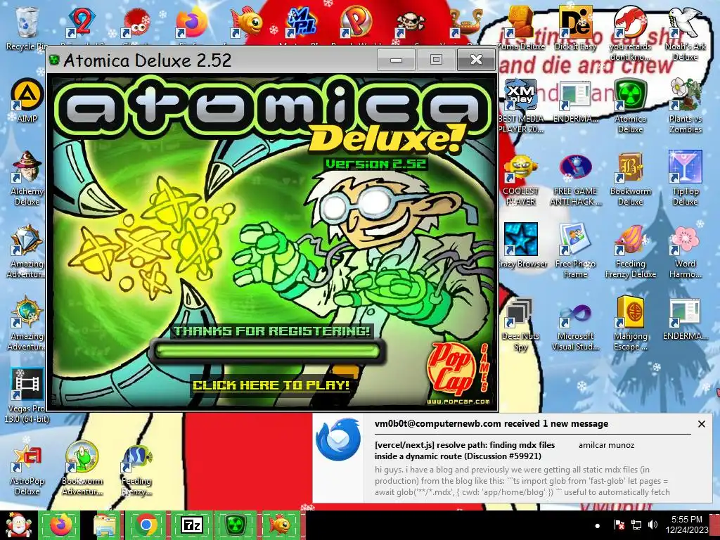Open the goldfish Insaniquarium taskbar button
Viewport: 720px width, 540px height.
280,525
